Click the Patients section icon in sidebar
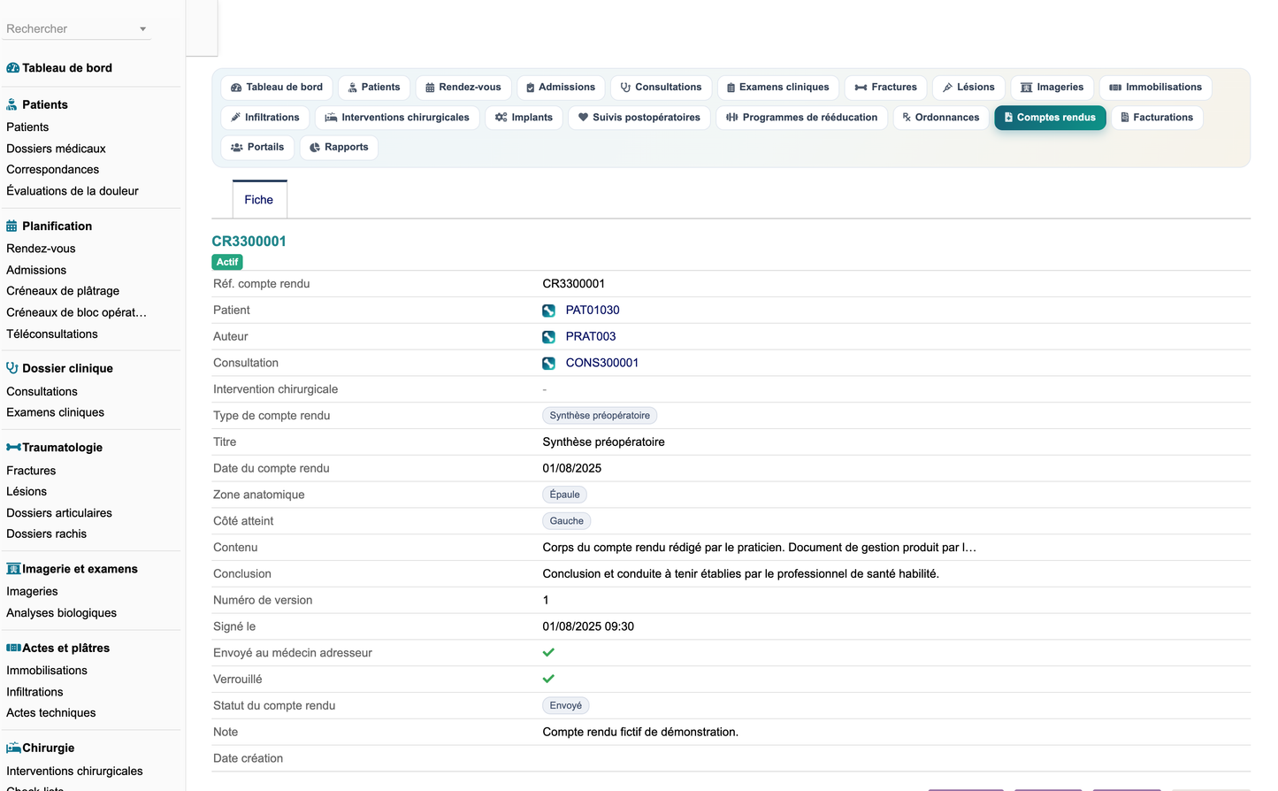 coord(11,104)
